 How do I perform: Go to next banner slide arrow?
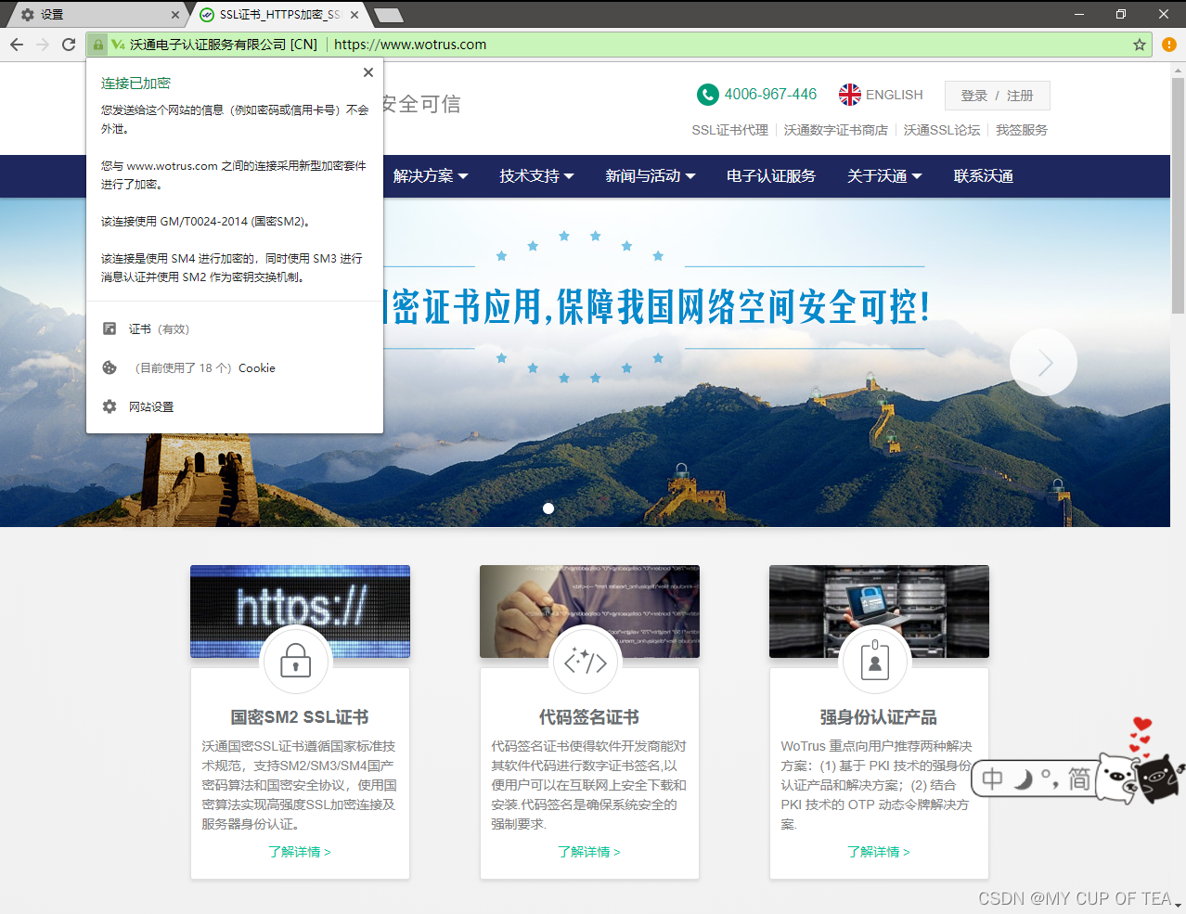point(1043,363)
